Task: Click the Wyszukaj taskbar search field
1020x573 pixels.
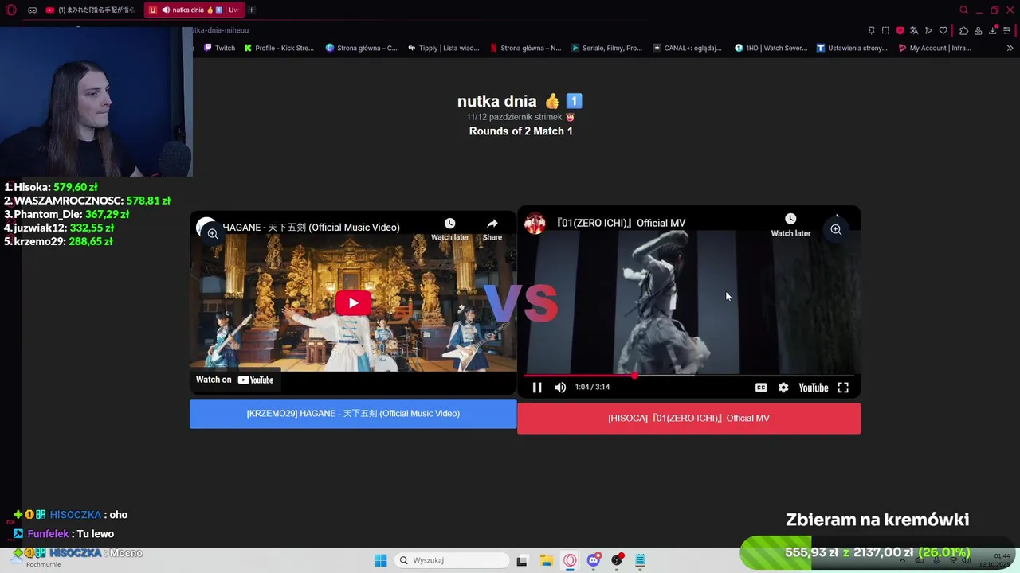Action: (453, 560)
